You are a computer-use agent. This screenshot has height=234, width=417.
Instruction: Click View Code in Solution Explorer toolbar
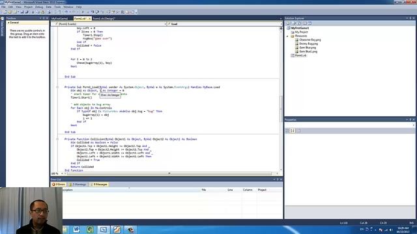[x=305, y=23]
